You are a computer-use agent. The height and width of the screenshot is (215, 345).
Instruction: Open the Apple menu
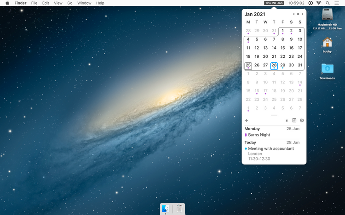pos(7,3)
